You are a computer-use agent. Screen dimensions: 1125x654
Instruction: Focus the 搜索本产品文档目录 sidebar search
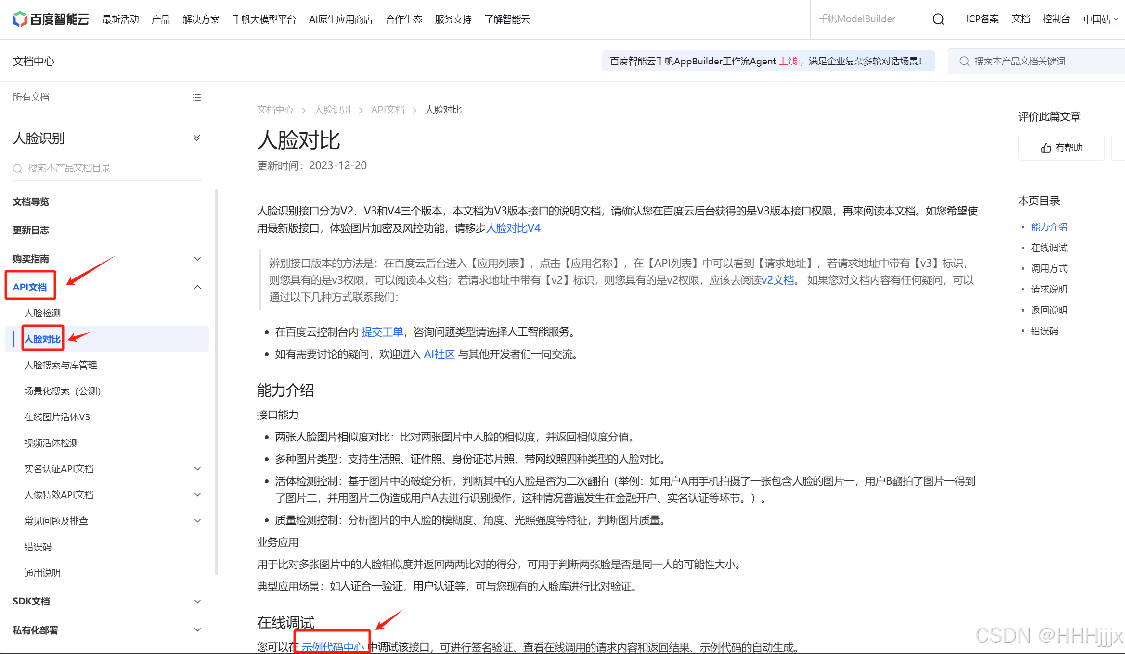click(107, 168)
